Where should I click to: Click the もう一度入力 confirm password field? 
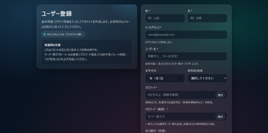tap(180, 117)
